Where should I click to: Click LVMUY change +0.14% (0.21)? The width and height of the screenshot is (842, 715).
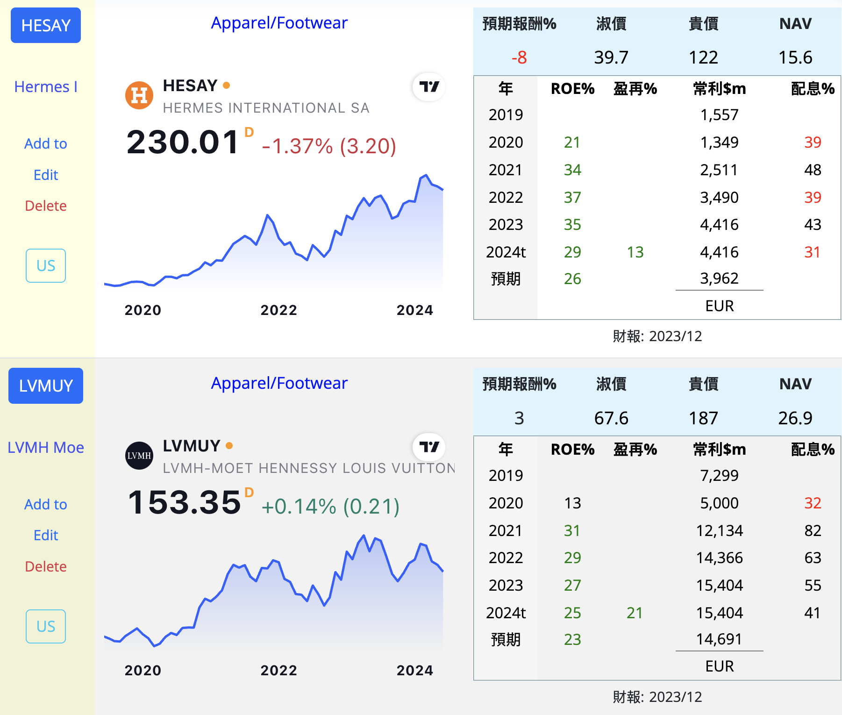(x=331, y=507)
